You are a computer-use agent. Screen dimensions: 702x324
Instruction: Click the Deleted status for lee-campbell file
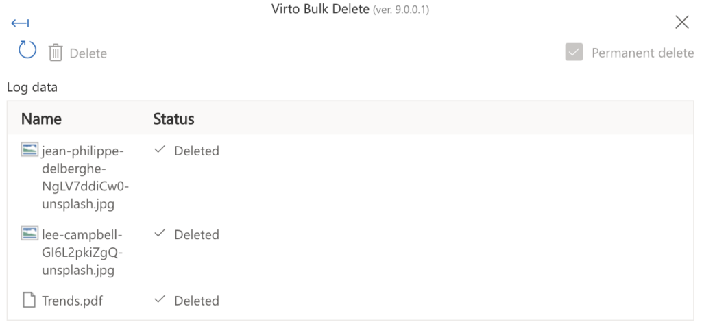click(197, 235)
